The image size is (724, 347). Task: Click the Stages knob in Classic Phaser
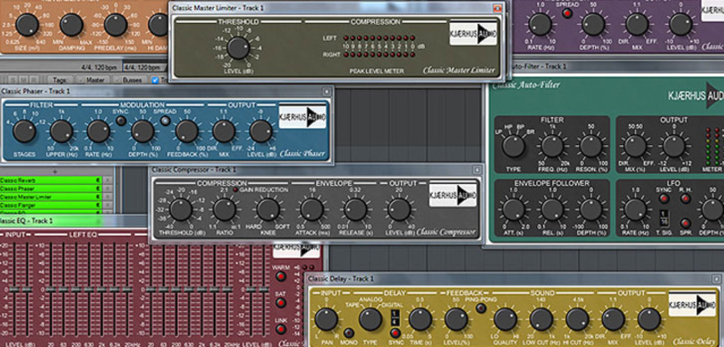24,131
